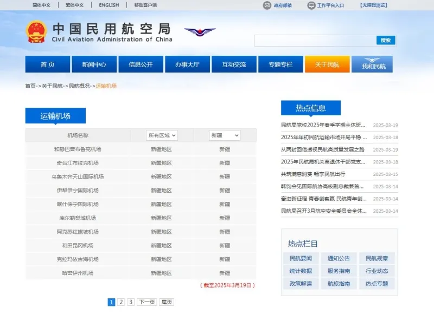This screenshot has height=321, width=434.
Task: Open 服务指南 hot column
Action: [x=339, y=271]
